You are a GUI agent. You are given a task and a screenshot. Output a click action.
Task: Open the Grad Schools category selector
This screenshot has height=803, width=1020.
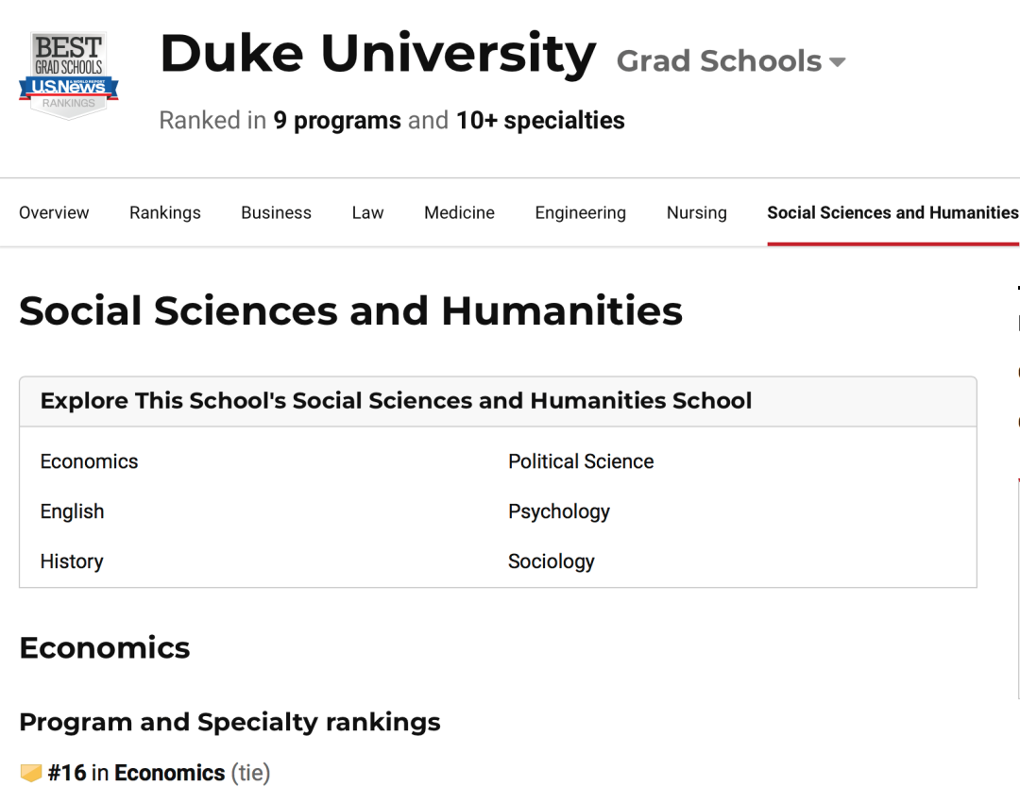(x=730, y=61)
